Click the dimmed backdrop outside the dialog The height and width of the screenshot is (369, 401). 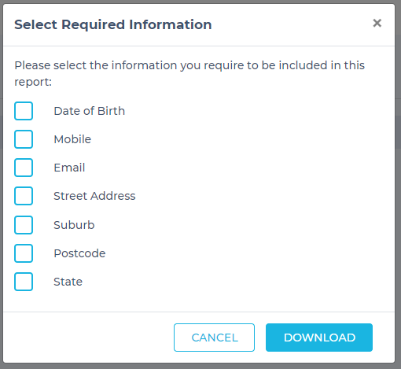(x=398, y=183)
